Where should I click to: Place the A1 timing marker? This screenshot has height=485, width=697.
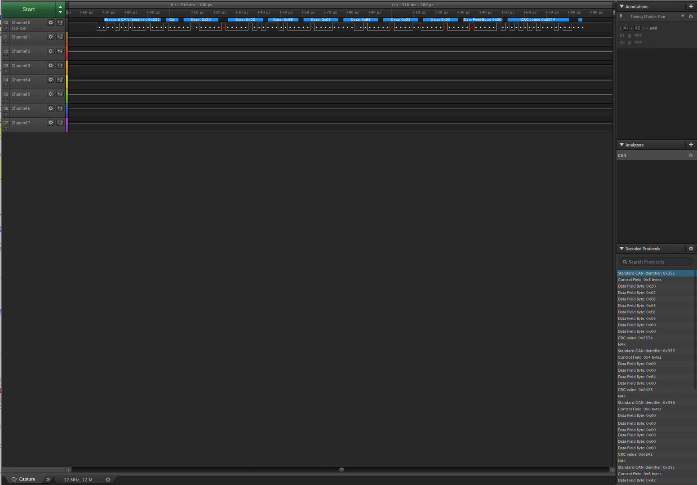click(x=626, y=28)
